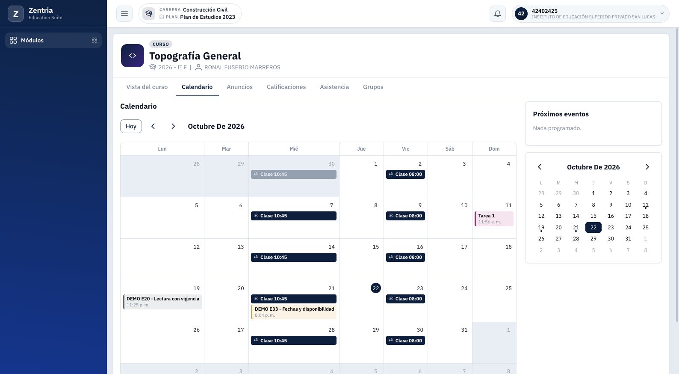This screenshot has height=374, width=679.
Task: Click the Octubre De 2026 main calendar heading
Action: tap(216, 126)
